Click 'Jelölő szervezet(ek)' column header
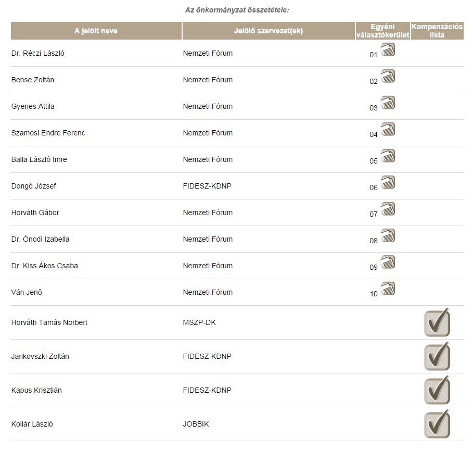This screenshot has height=450, width=473. pos(269,31)
